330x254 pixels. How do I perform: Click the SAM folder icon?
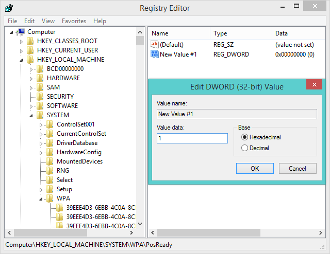(x=40, y=87)
